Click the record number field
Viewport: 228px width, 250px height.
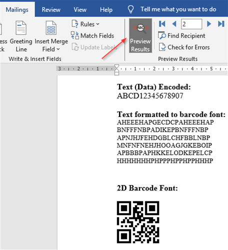click(191, 24)
